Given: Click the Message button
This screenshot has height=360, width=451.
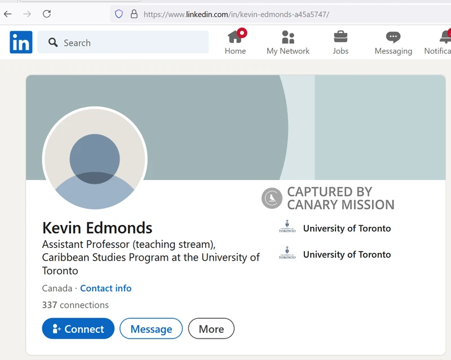Looking at the screenshot, I should 151,328.
